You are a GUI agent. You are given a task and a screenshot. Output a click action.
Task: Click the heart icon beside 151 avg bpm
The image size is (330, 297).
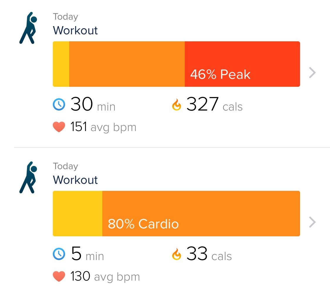(x=59, y=127)
